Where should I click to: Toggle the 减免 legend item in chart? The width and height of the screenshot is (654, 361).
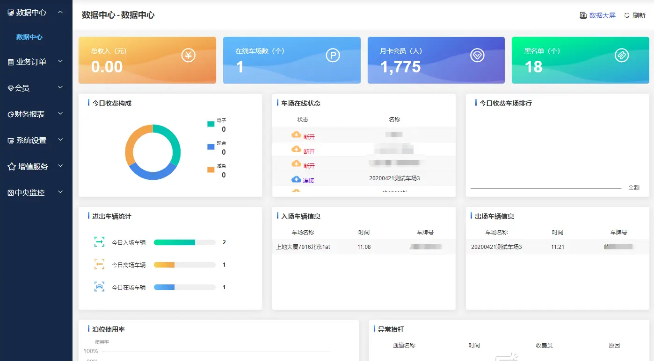211,170
